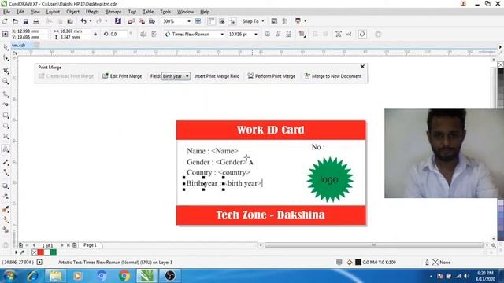Image resolution: width=504 pixels, height=283 pixels.
Task: Open the File menu
Action: (6, 12)
